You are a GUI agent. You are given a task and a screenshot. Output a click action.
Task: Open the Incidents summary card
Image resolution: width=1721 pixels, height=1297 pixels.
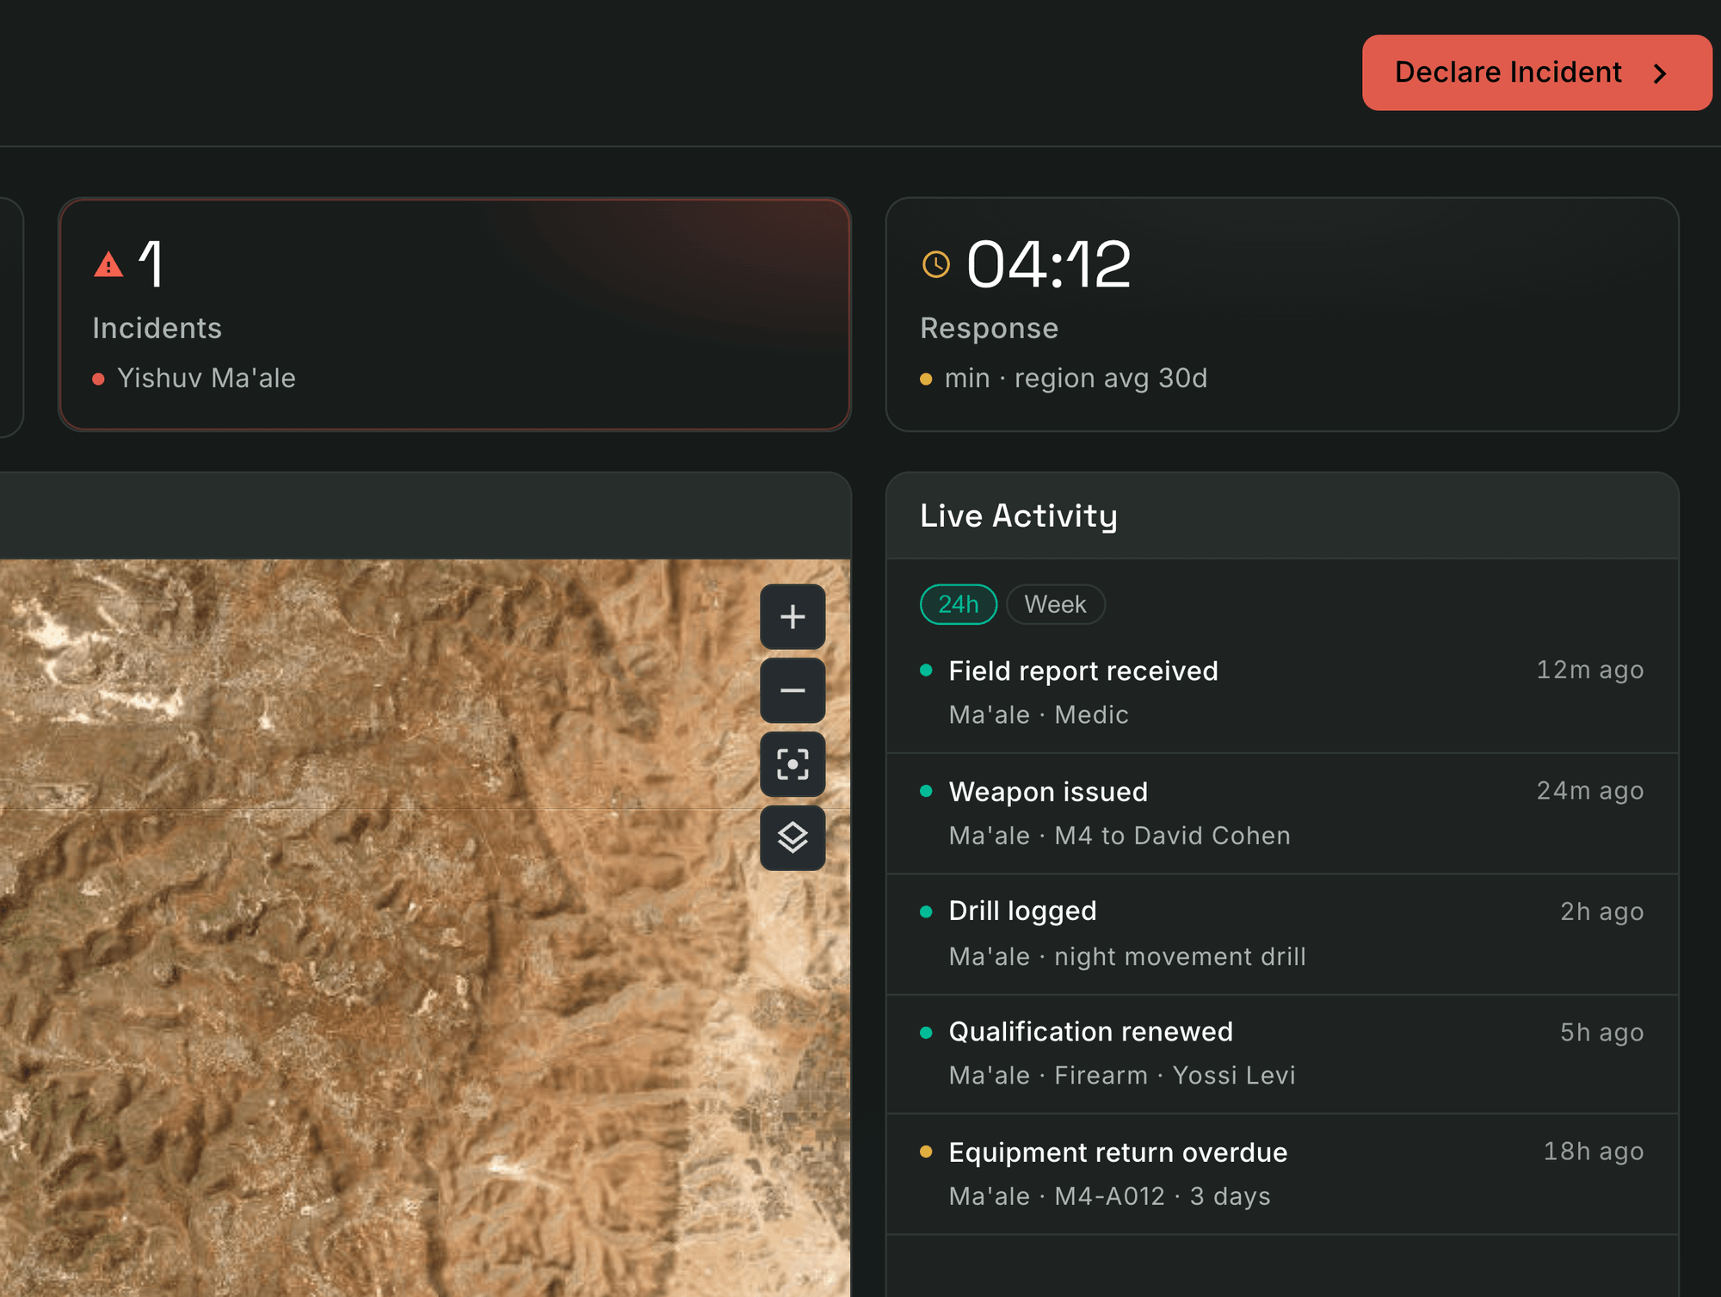(454, 314)
